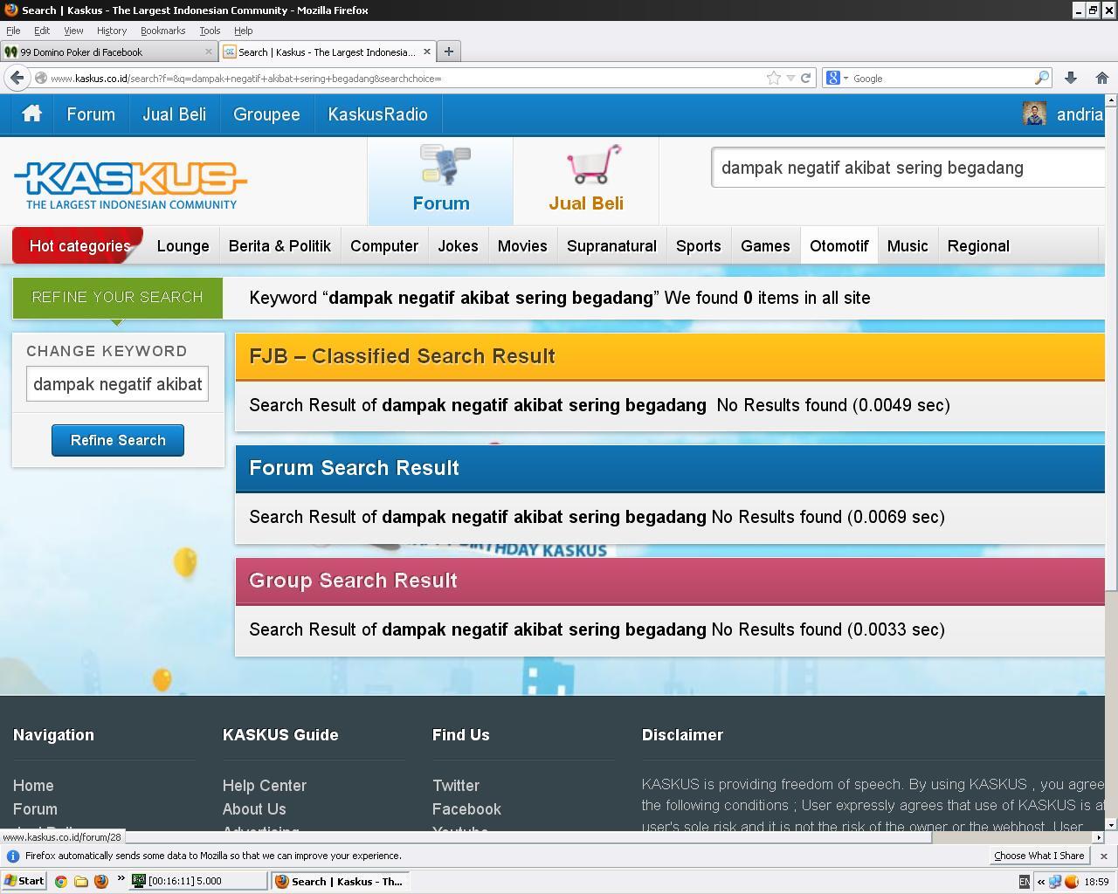Open Jual Beli shopping cart icon
The height and width of the screenshot is (894, 1118).
click(594, 165)
